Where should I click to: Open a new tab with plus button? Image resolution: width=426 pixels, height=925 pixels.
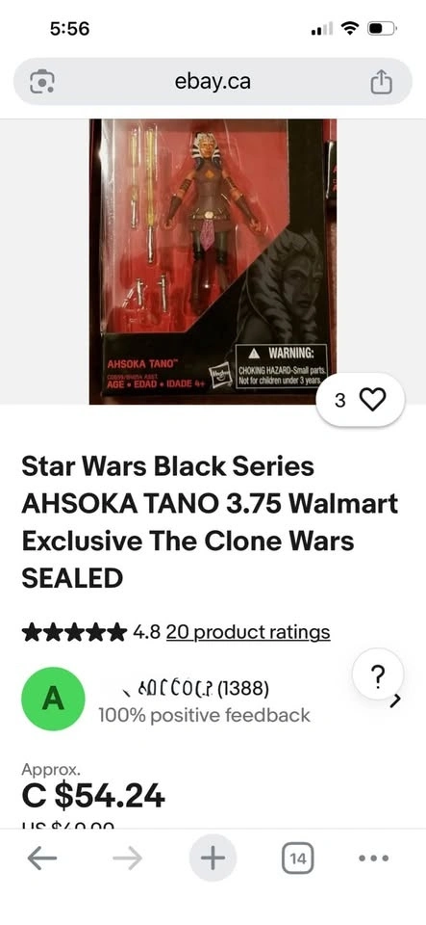point(213,858)
